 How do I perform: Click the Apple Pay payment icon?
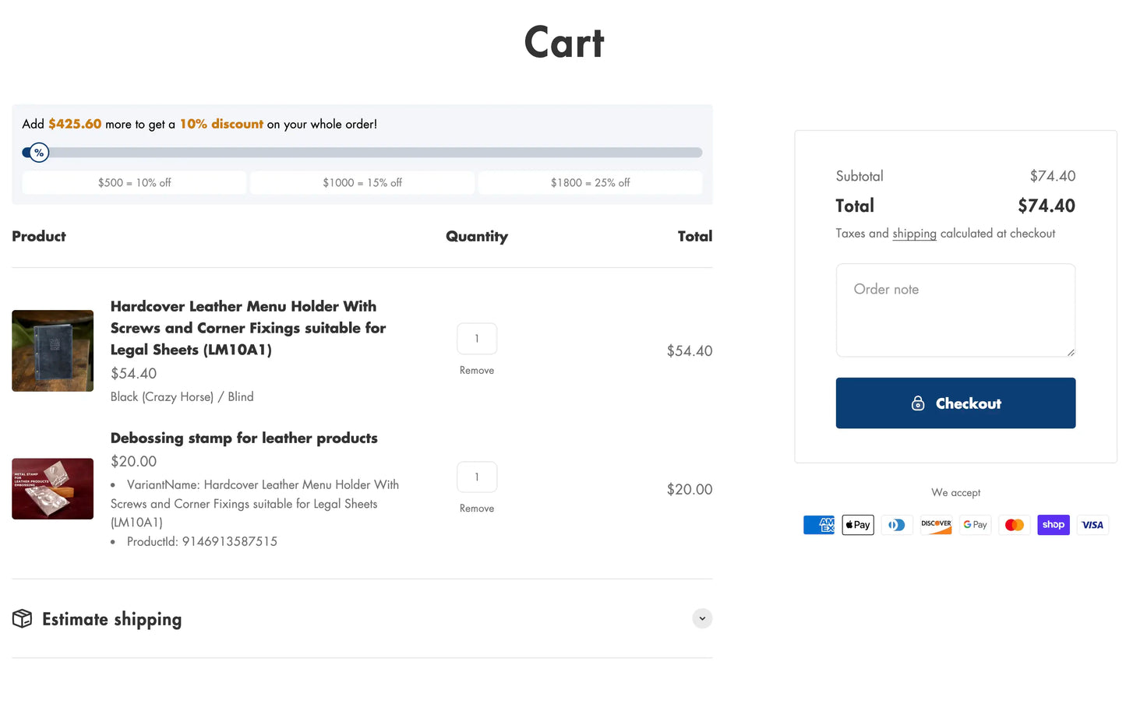pyautogui.click(x=858, y=525)
